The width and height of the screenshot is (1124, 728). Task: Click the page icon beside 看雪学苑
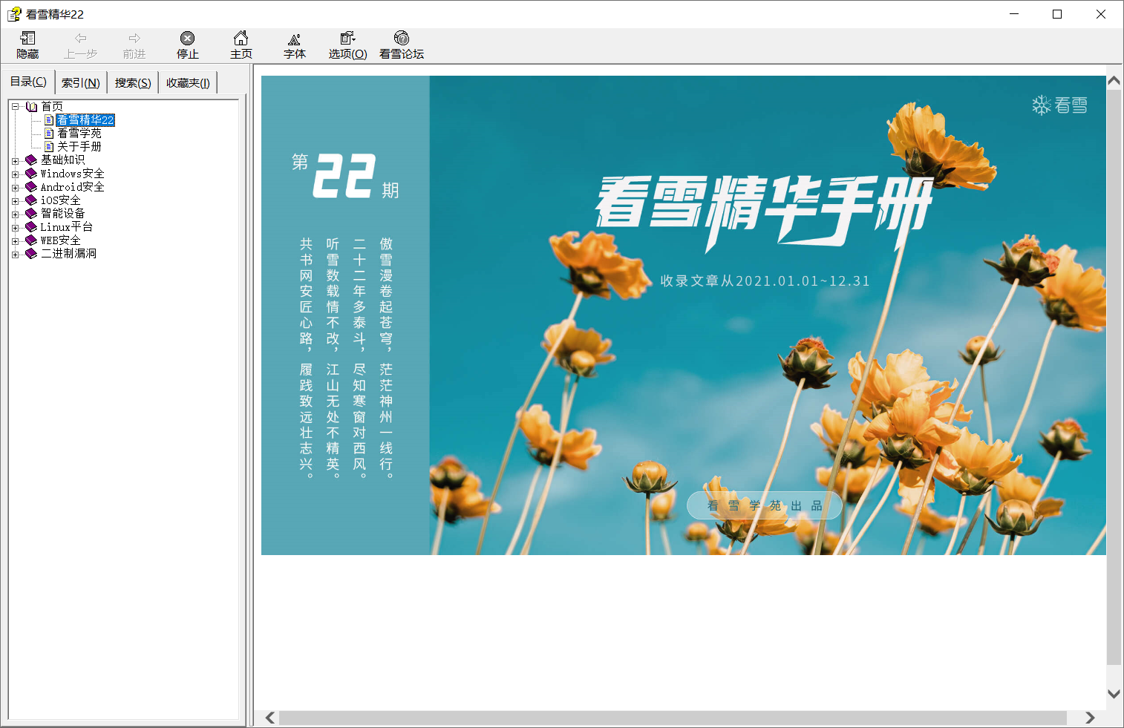pyautogui.click(x=49, y=134)
